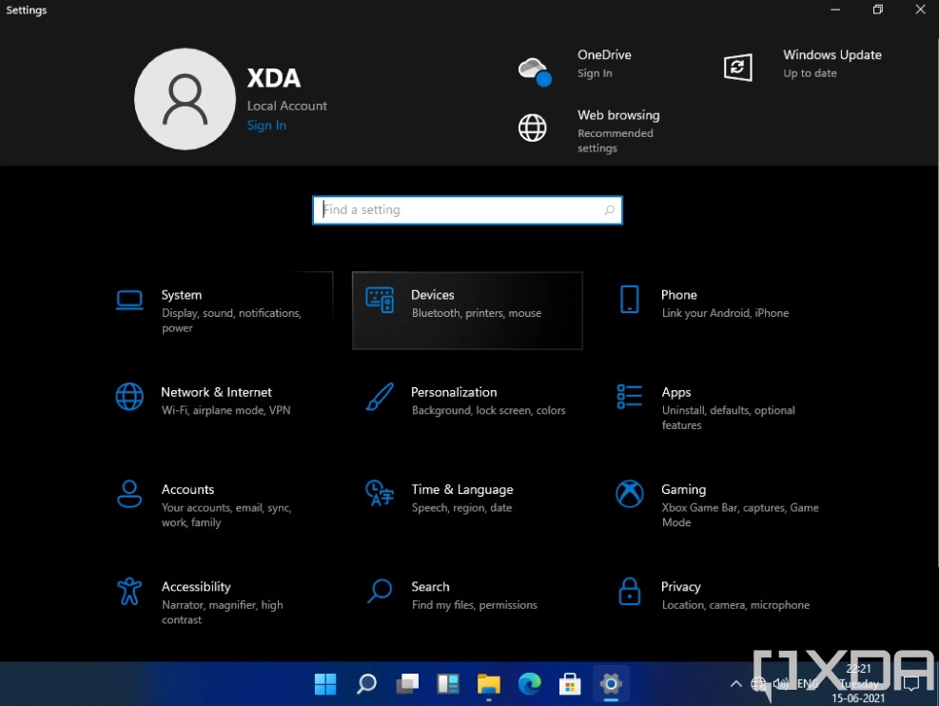Open Gaming Xbox icon

[630, 494]
